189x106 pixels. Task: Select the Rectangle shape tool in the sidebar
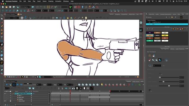tap(2, 41)
